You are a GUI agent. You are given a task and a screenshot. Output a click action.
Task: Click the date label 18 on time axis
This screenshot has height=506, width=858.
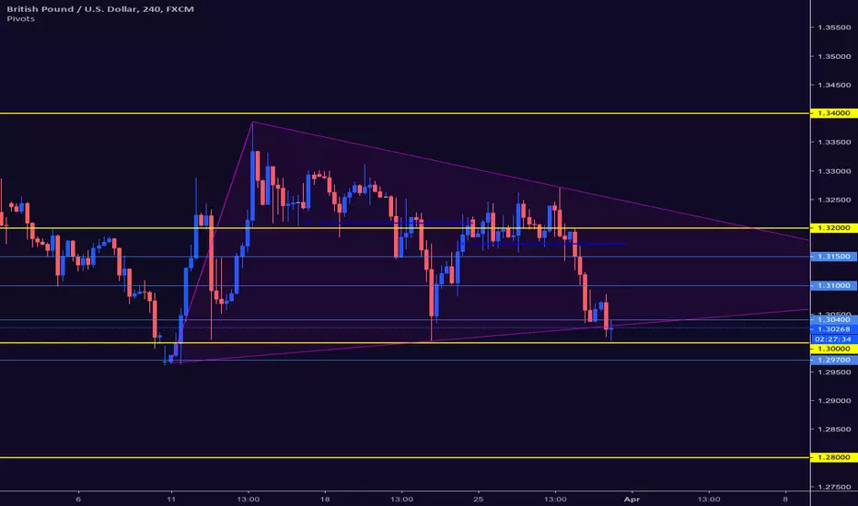(325, 499)
